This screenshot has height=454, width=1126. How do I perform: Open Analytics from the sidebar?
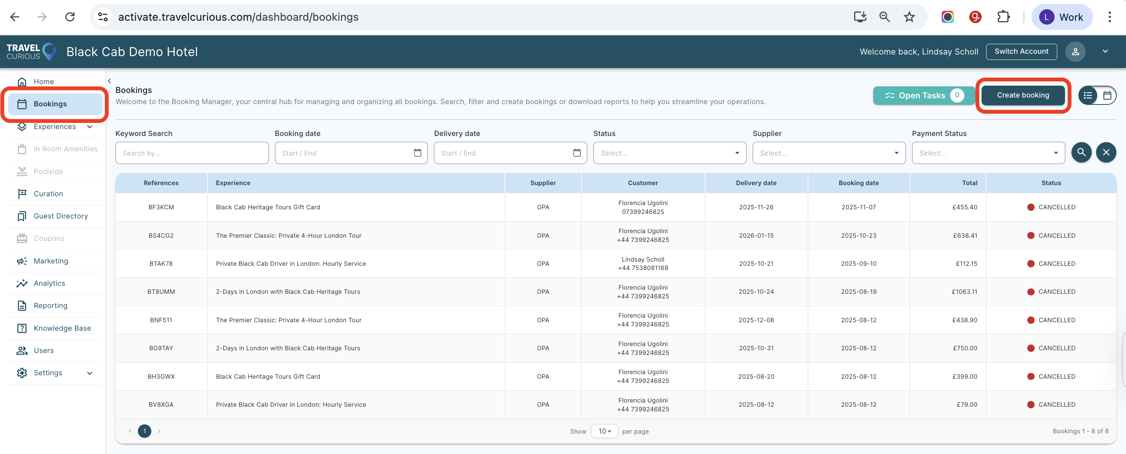tap(50, 283)
